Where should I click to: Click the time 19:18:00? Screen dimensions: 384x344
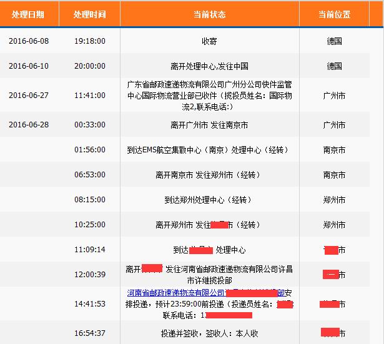89,41
